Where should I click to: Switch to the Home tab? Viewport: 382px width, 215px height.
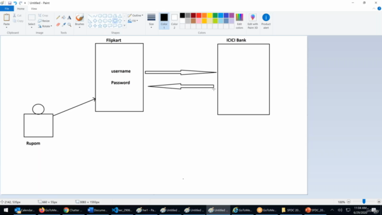21,8
